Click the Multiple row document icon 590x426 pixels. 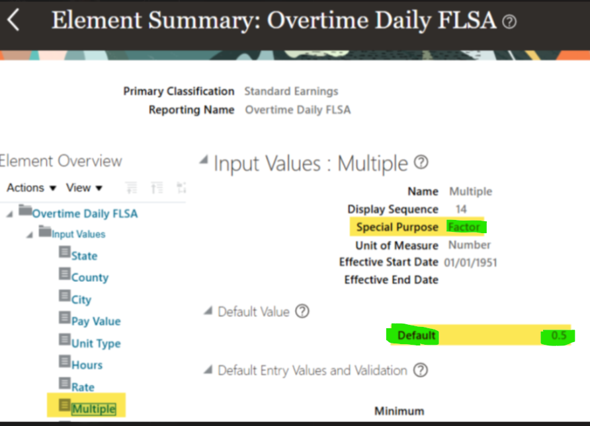coord(65,405)
